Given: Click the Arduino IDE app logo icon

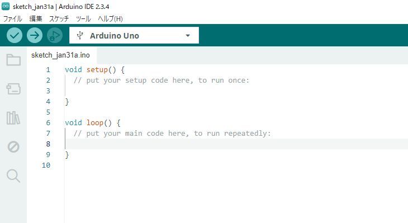Looking at the screenshot, I should [6, 6].
